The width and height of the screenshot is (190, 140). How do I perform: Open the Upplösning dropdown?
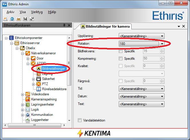click(142, 36)
